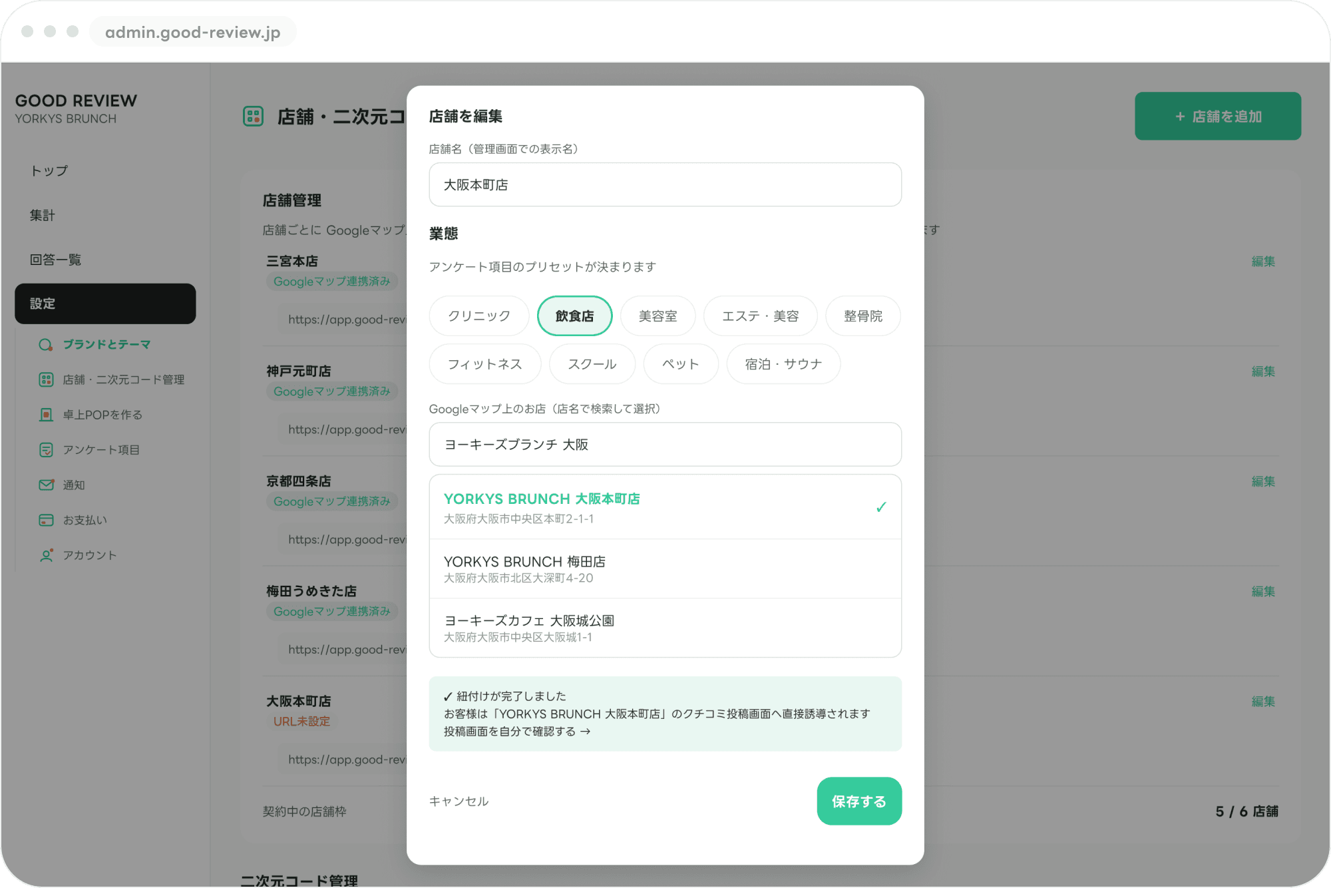Click the brand and theme sidebar icon
1331x888 pixels.
[x=46, y=345]
